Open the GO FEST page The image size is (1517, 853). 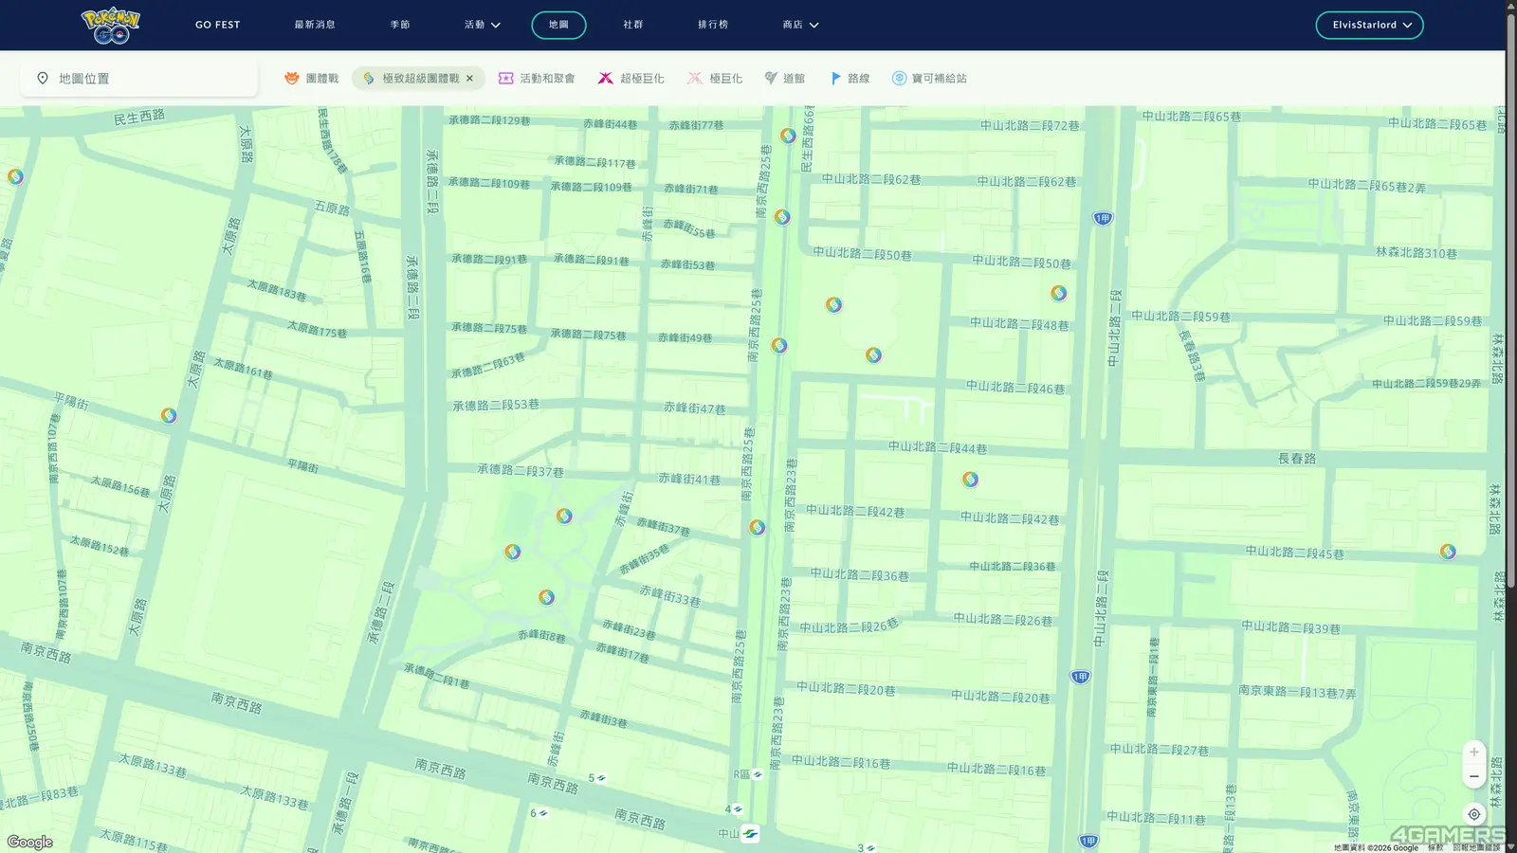click(x=218, y=25)
